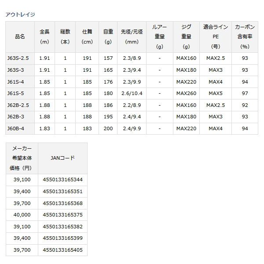
Task: Select carbon content value 92
Action: [x=245, y=105]
